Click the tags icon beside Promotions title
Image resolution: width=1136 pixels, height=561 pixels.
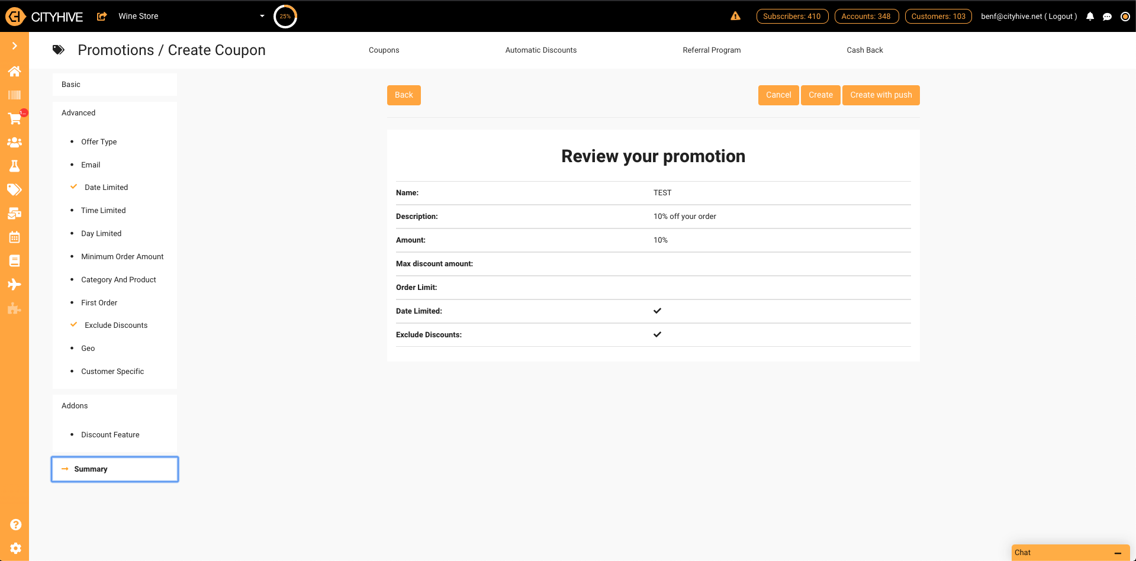tap(59, 50)
